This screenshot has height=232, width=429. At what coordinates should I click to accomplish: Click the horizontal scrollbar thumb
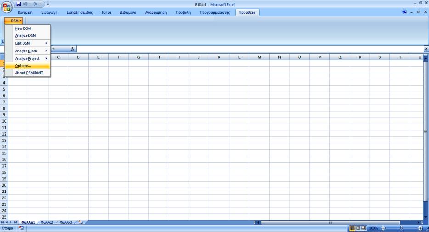point(330,222)
